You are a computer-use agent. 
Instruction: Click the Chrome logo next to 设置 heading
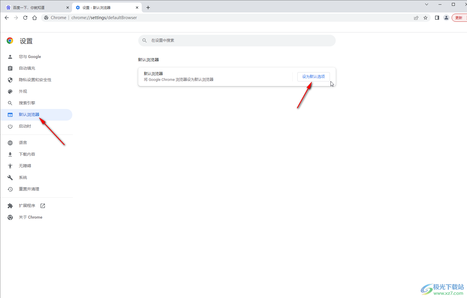[x=10, y=41]
